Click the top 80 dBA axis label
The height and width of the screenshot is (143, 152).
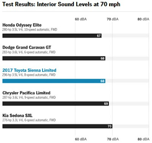pyautogui.click(x=143, y=19)
